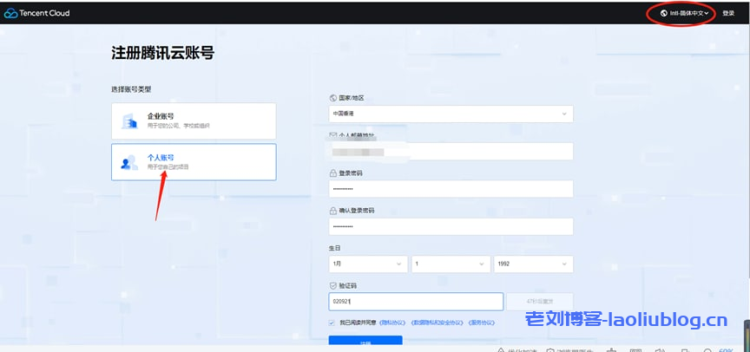
Task: Click the 登录 link in header
Action: pos(728,13)
